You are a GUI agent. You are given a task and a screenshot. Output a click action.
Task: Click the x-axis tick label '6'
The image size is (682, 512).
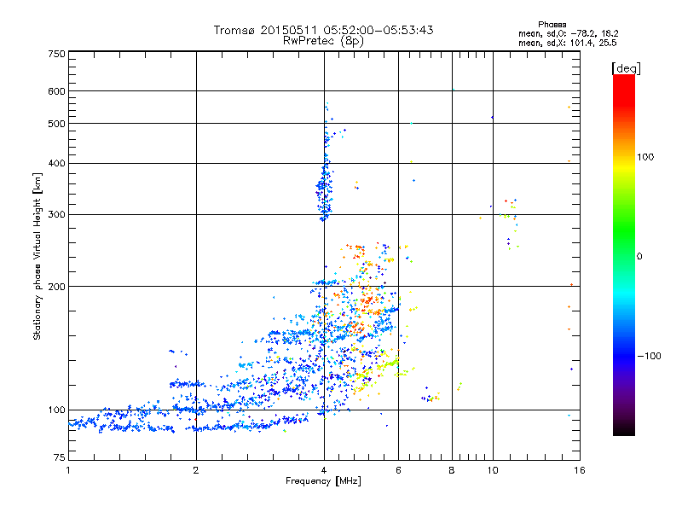(x=398, y=470)
